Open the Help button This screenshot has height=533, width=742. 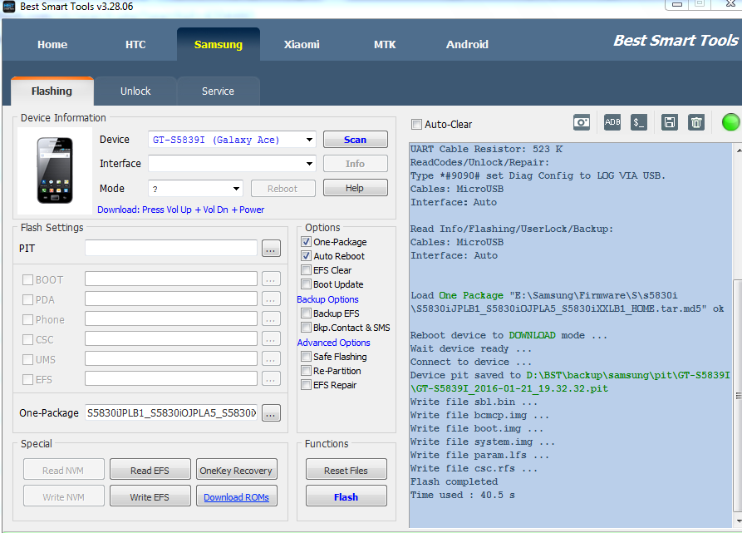pyautogui.click(x=356, y=188)
